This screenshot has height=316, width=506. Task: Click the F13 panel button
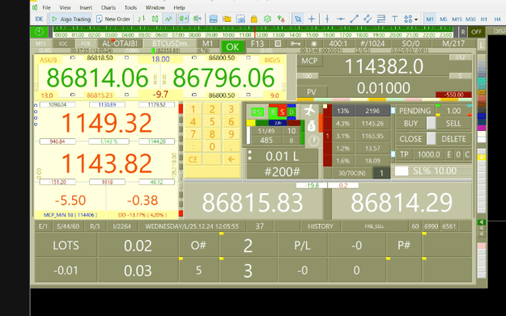click(x=257, y=44)
